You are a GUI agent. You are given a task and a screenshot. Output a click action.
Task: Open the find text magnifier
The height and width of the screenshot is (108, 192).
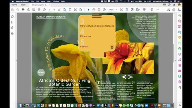click(28, 10)
